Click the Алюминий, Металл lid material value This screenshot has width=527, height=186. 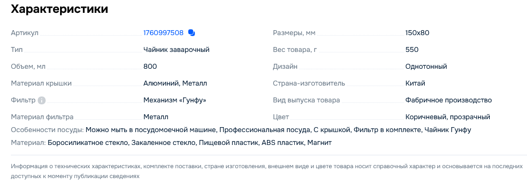tap(175, 83)
